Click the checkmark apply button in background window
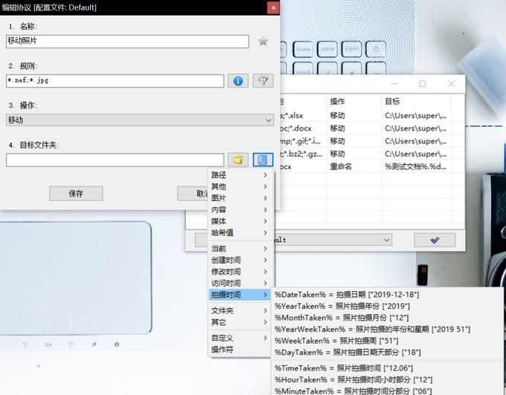 (x=435, y=240)
